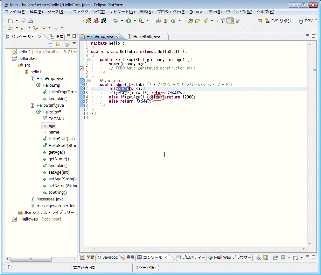Switch to the プロパティー tab
321x275 pixels.
coord(191,257)
